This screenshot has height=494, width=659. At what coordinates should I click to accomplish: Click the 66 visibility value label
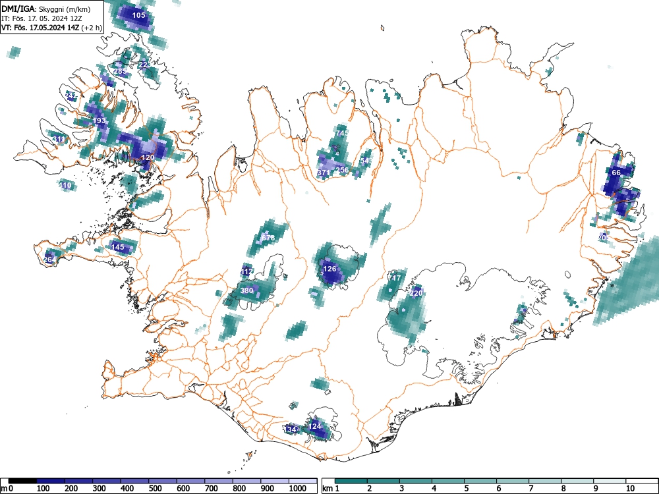(x=616, y=173)
